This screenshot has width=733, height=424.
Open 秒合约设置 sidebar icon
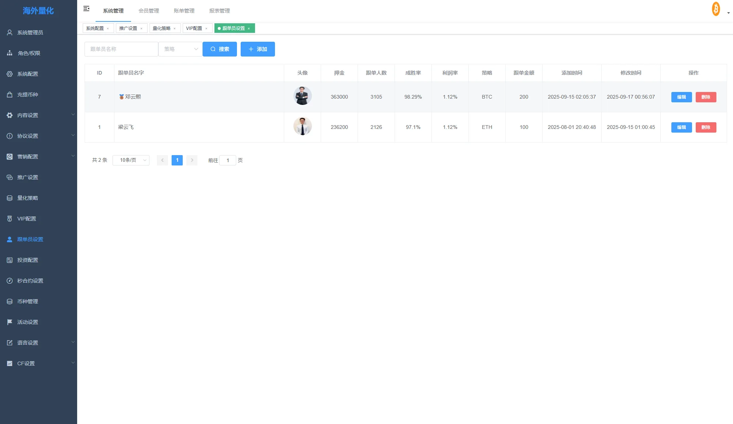point(10,281)
